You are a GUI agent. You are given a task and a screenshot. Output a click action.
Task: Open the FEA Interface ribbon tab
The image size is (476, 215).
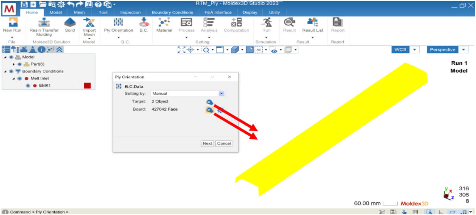[218, 12]
